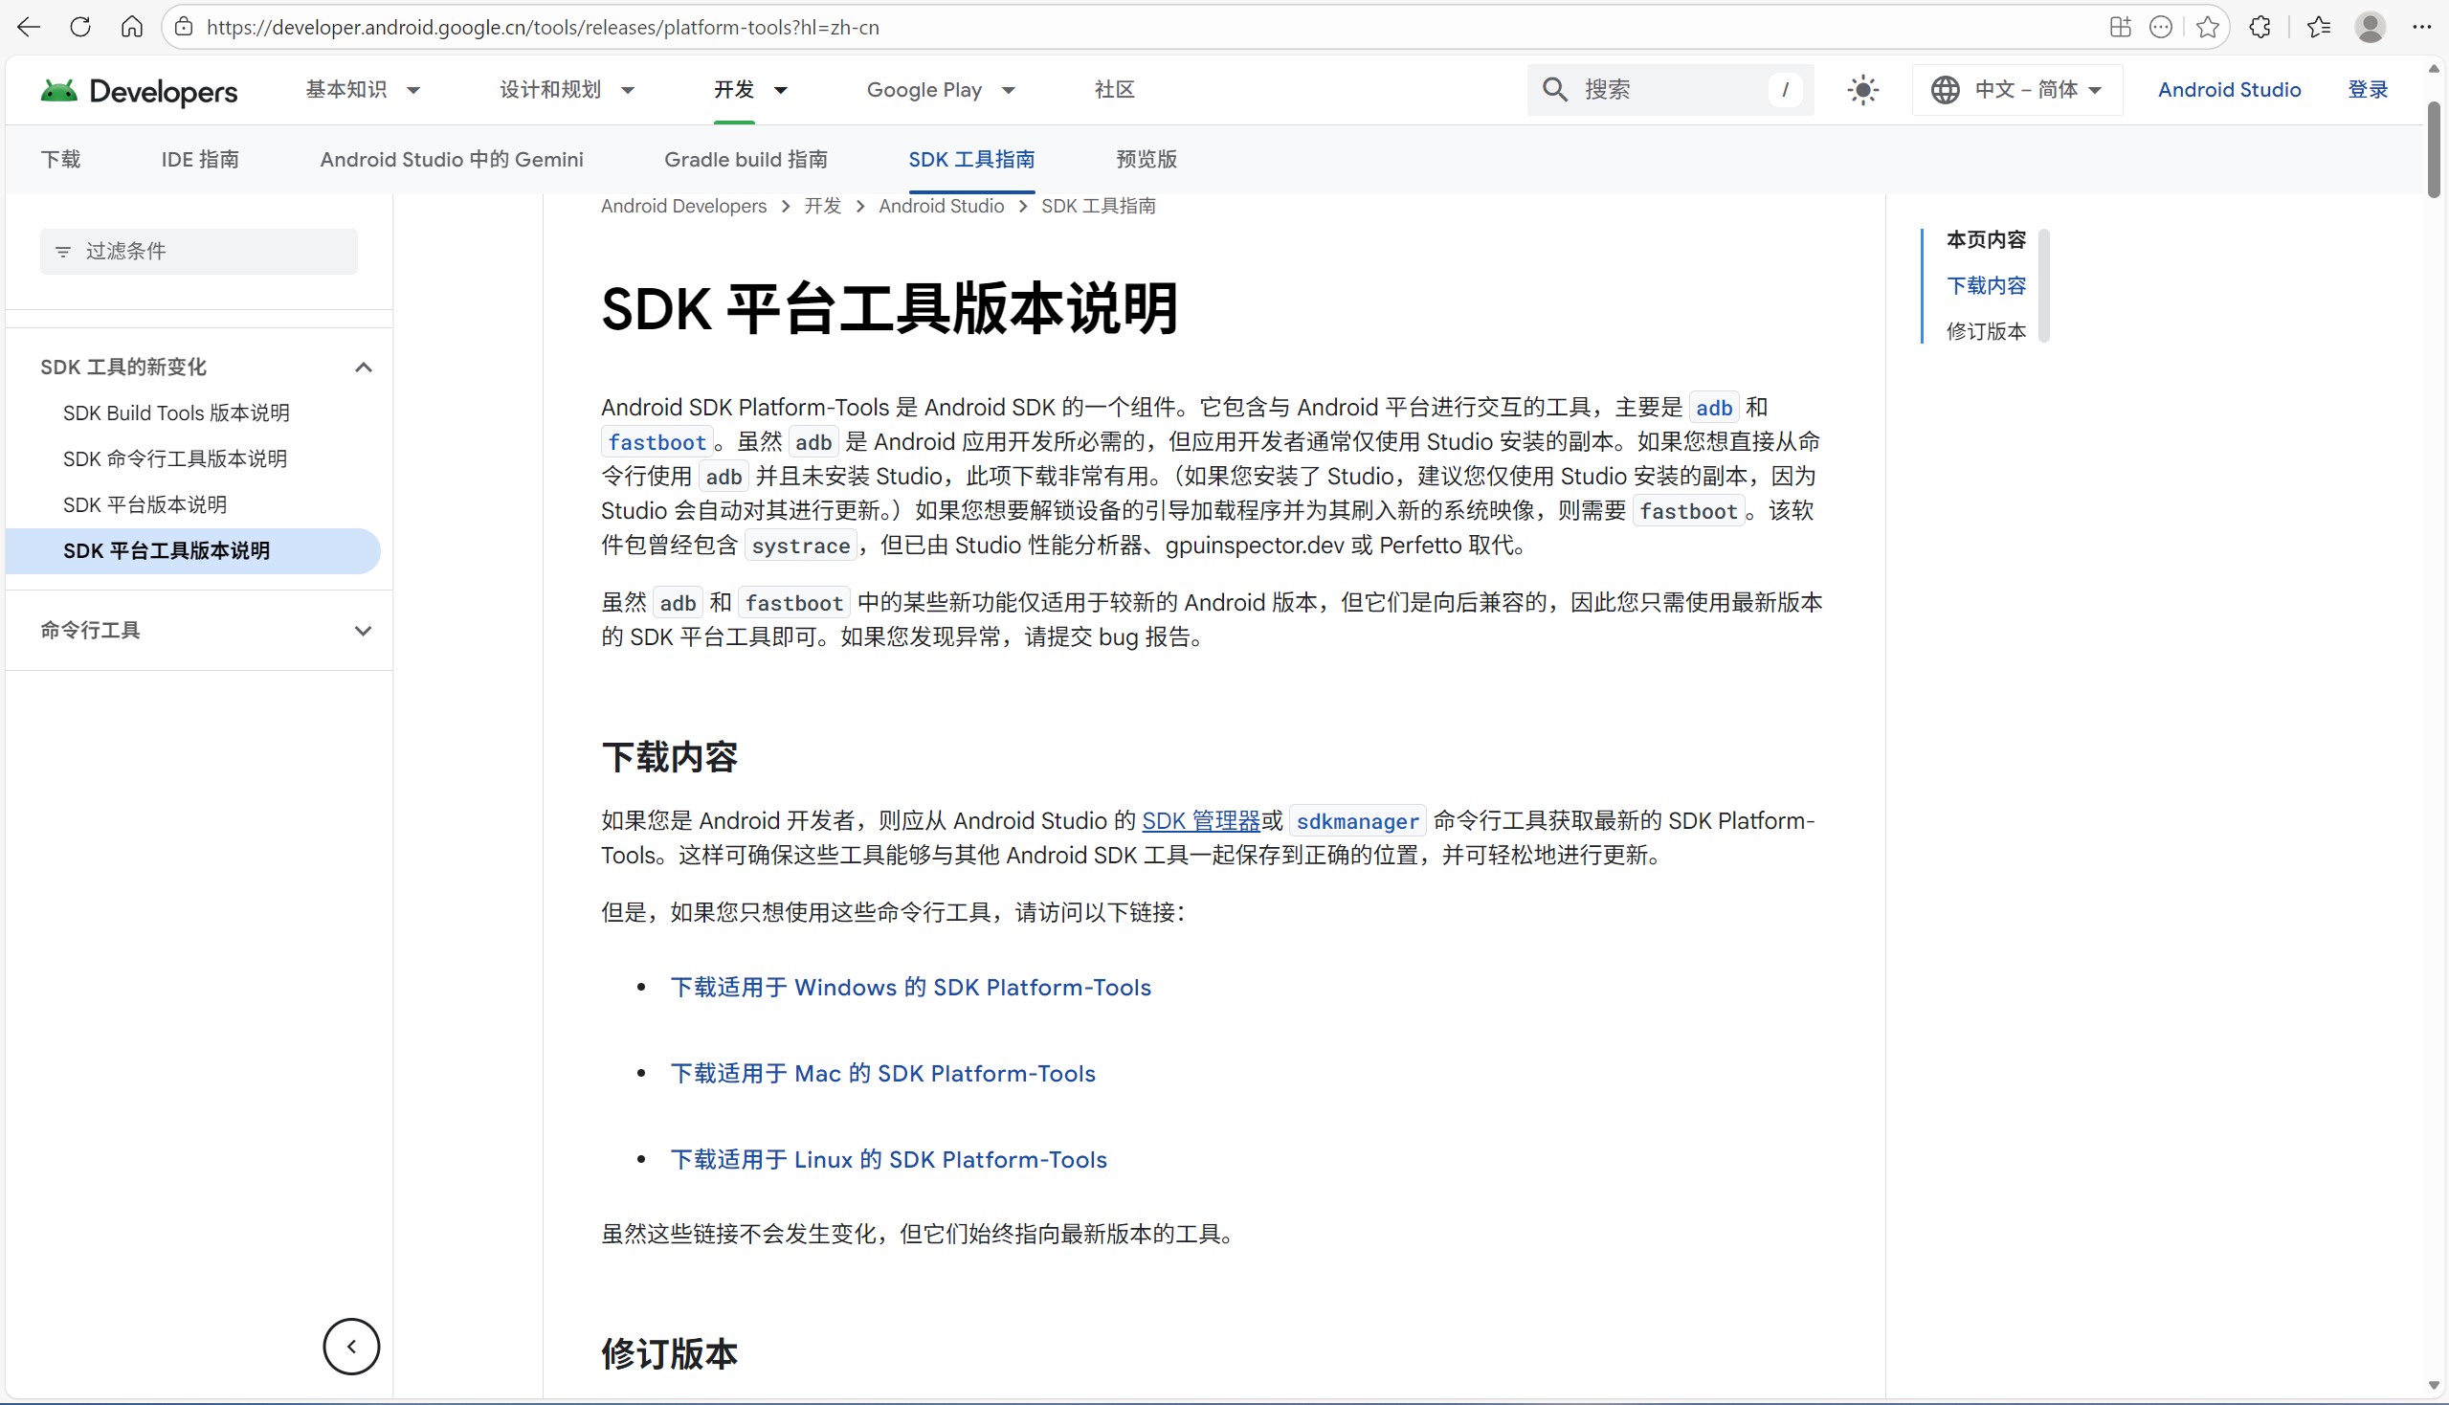Screen dimensions: 2449x1405
Task: Refresh the page
Action: pos(81,27)
